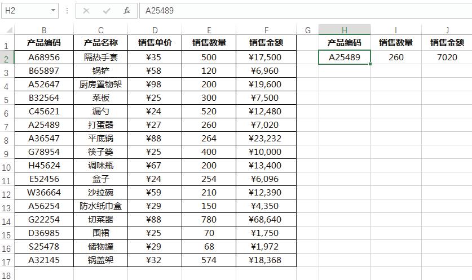472x280 pixels.
Task: Select column D header
Action: [155, 30]
